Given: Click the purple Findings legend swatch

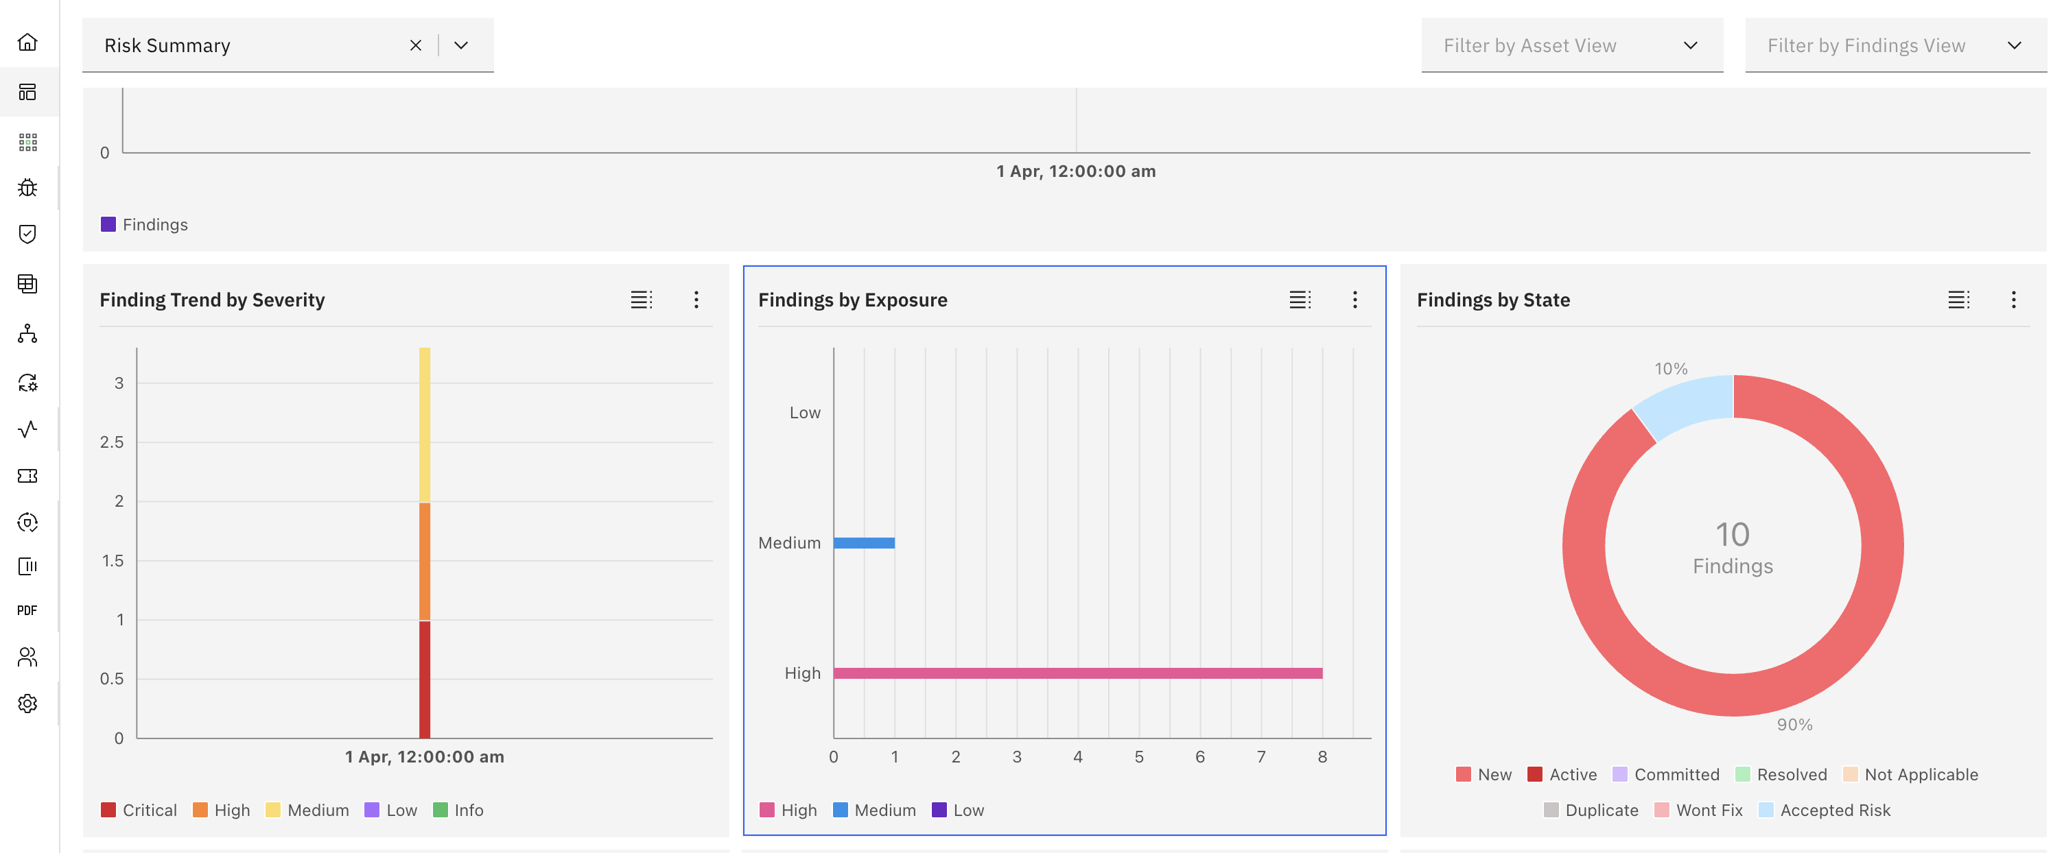Looking at the screenshot, I should coord(108,224).
